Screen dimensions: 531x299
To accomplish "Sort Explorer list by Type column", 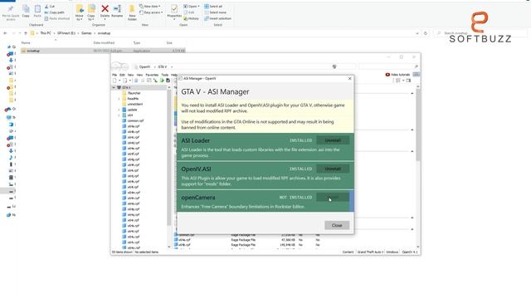I will click(137, 42).
